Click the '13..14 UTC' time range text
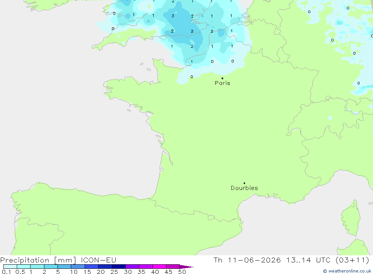The width and height of the screenshot is (373, 274). [308, 260]
